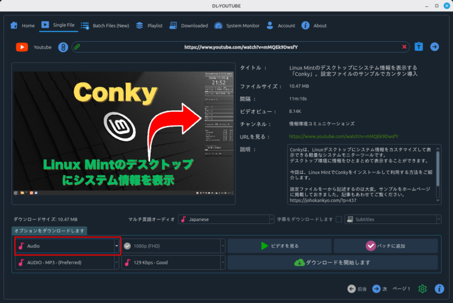
Task: Enable the subtitle download checkbox
Action: tap(339, 219)
